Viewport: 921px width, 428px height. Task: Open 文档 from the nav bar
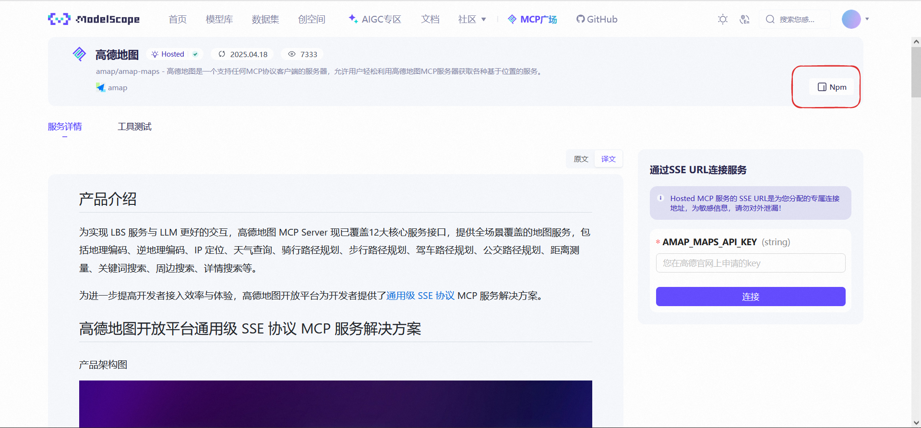[430, 19]
